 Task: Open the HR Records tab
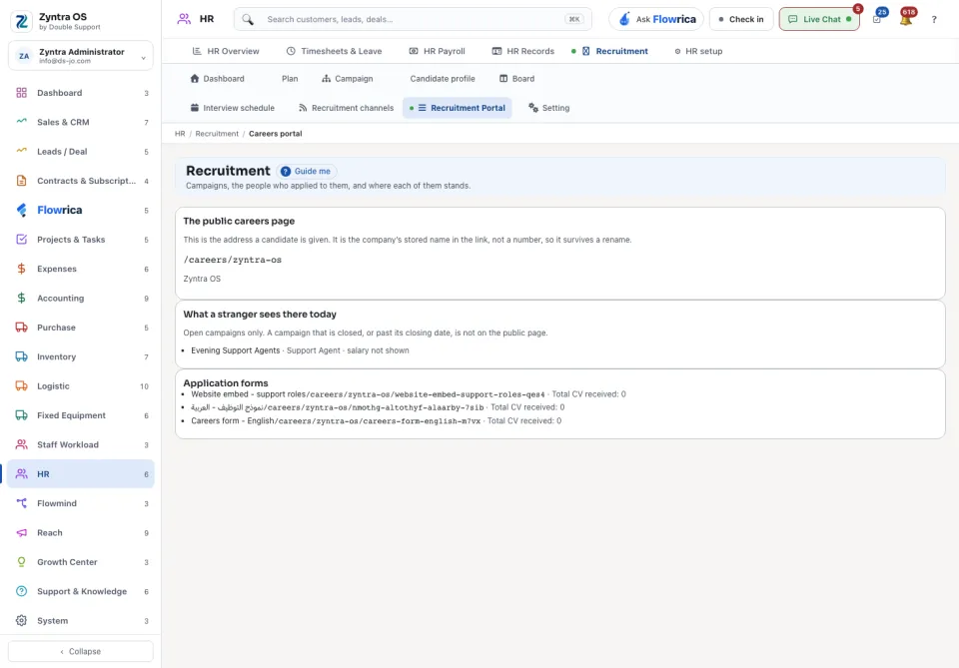522,51
